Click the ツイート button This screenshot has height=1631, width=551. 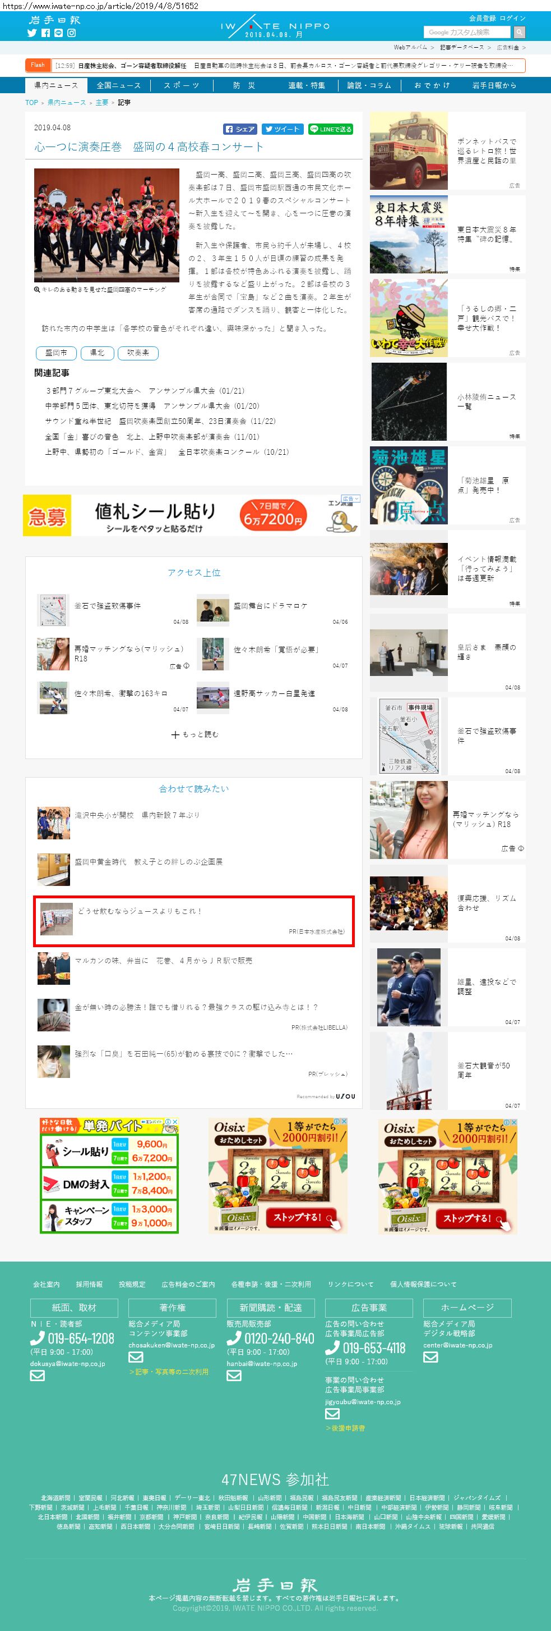coord(283,129)
